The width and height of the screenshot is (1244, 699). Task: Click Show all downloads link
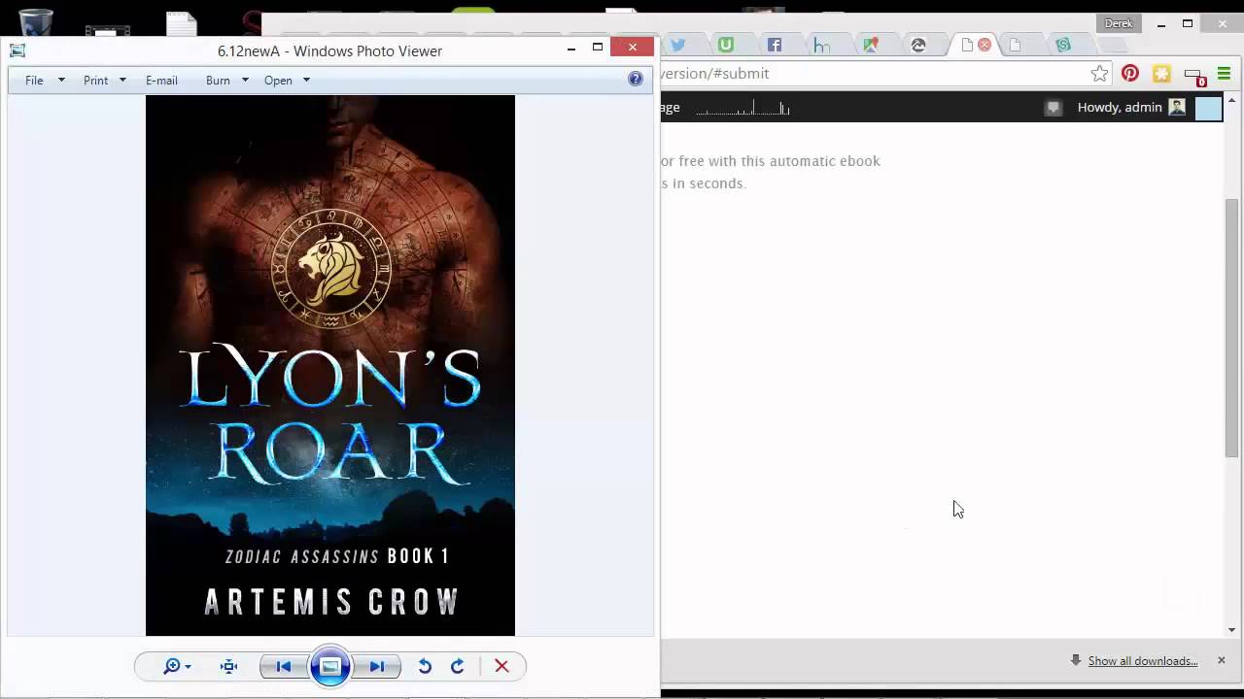(1143, 661)
